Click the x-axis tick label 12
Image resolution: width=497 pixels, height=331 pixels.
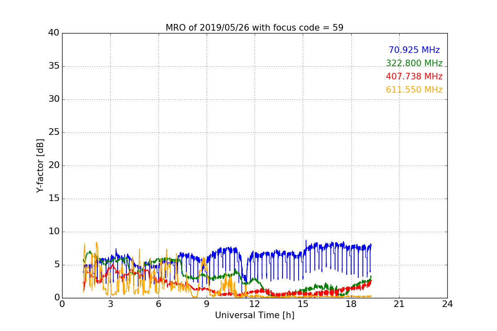pos(255,304)
